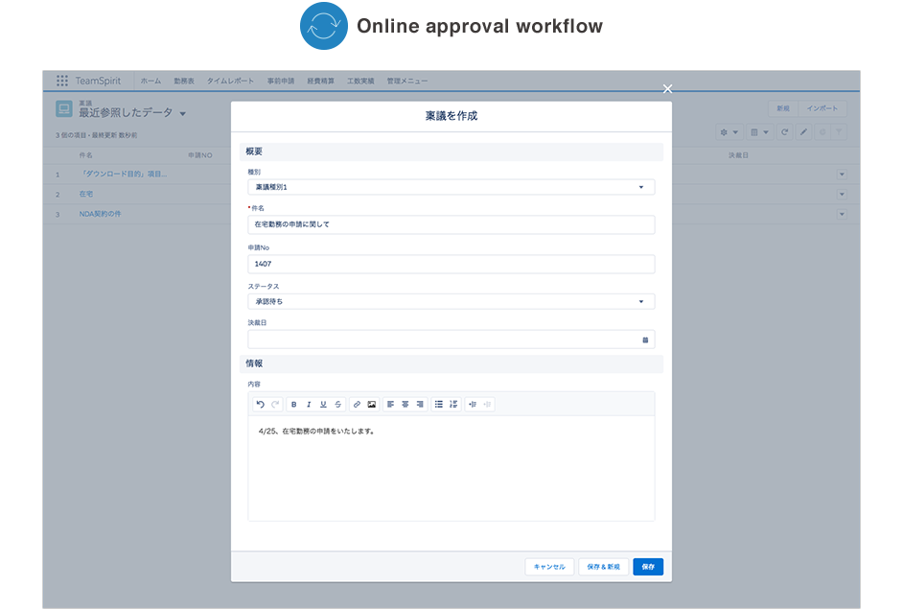Decrease indent in the editor

[x=487, y=405]
